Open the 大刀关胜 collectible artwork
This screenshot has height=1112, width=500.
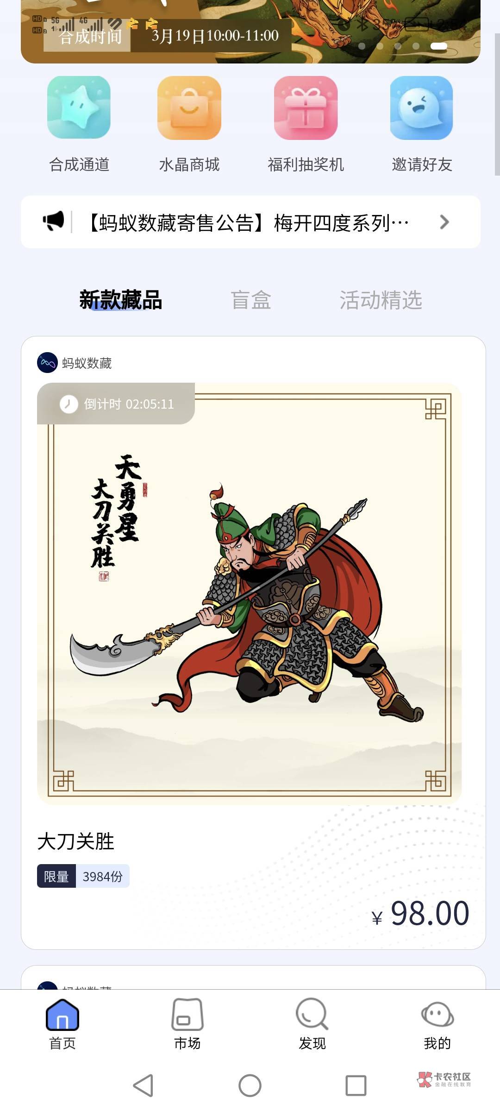coord(249,594)
